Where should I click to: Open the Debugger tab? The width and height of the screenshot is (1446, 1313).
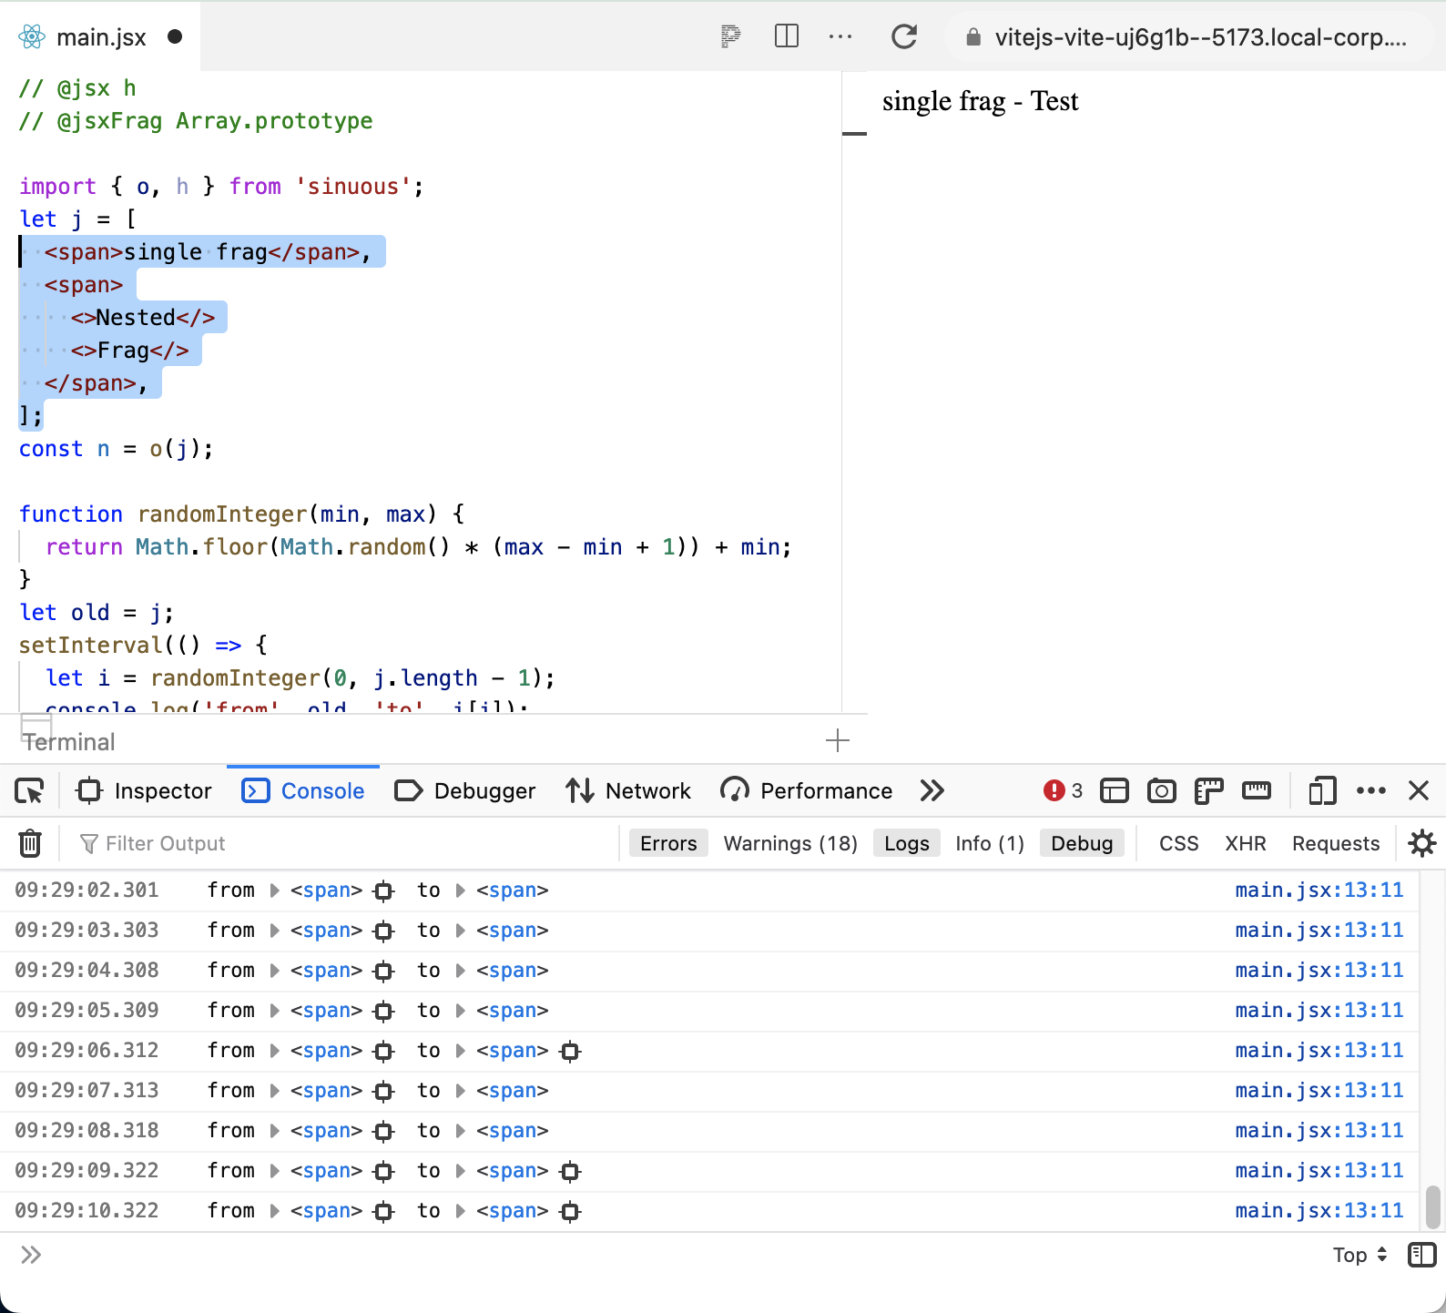tap(465, 790)
